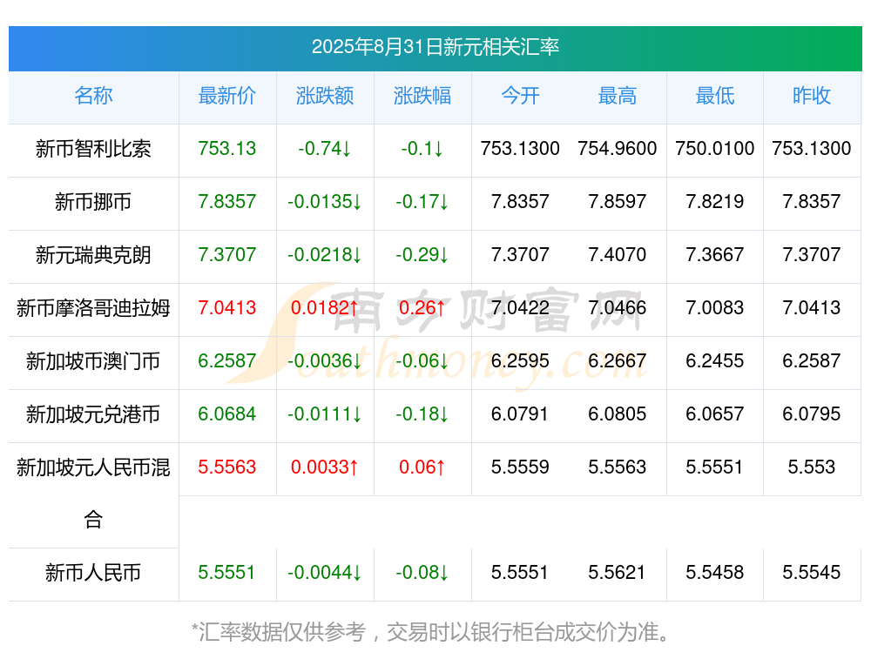Click change percent -0.06↓

[422, 361]
